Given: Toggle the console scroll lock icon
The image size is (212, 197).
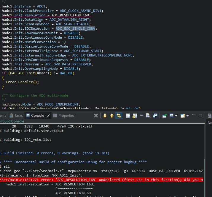Looking at the screenshot, I should [135, 116].
